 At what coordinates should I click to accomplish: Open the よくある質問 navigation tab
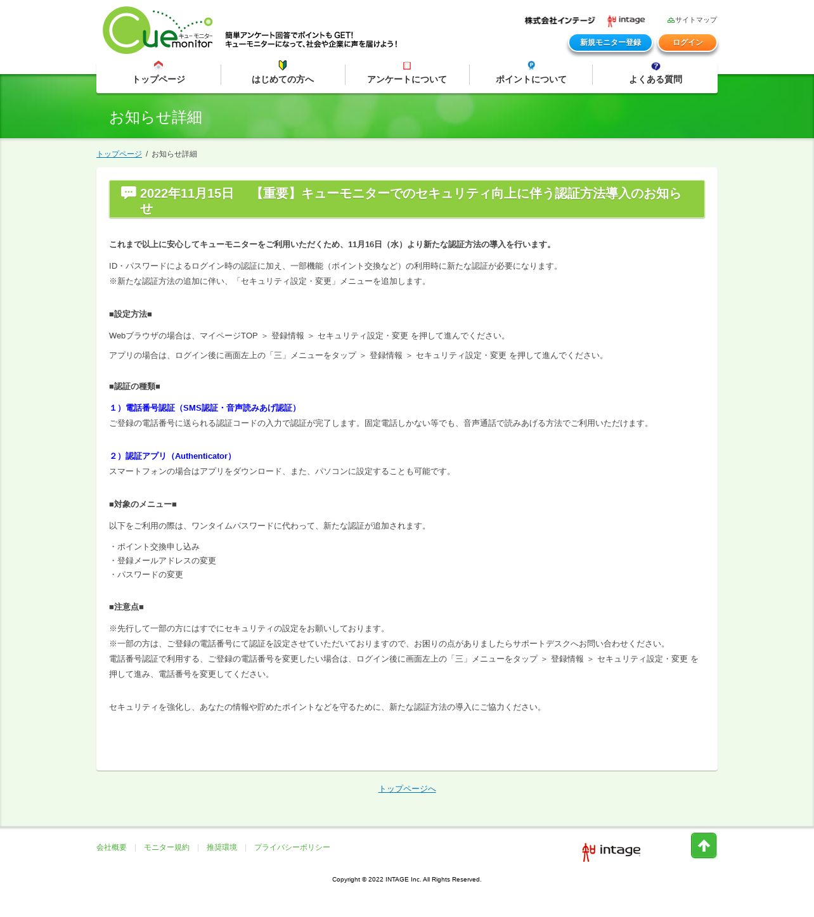656,75
